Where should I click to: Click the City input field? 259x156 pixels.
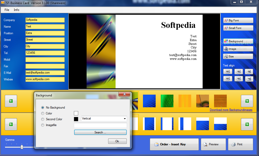[x=45, y=46]
